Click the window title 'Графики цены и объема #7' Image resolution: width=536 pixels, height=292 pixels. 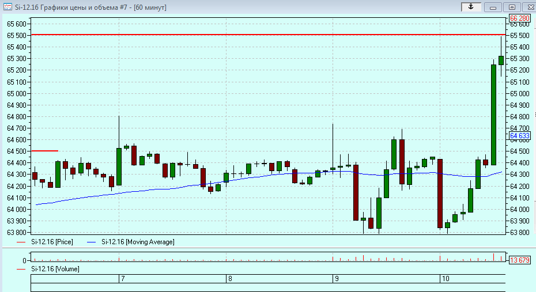tap(84, 7)
